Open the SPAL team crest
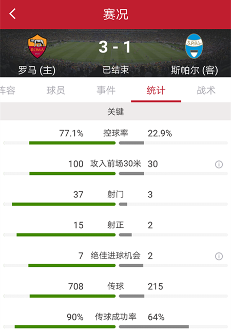 pos(194,46)
